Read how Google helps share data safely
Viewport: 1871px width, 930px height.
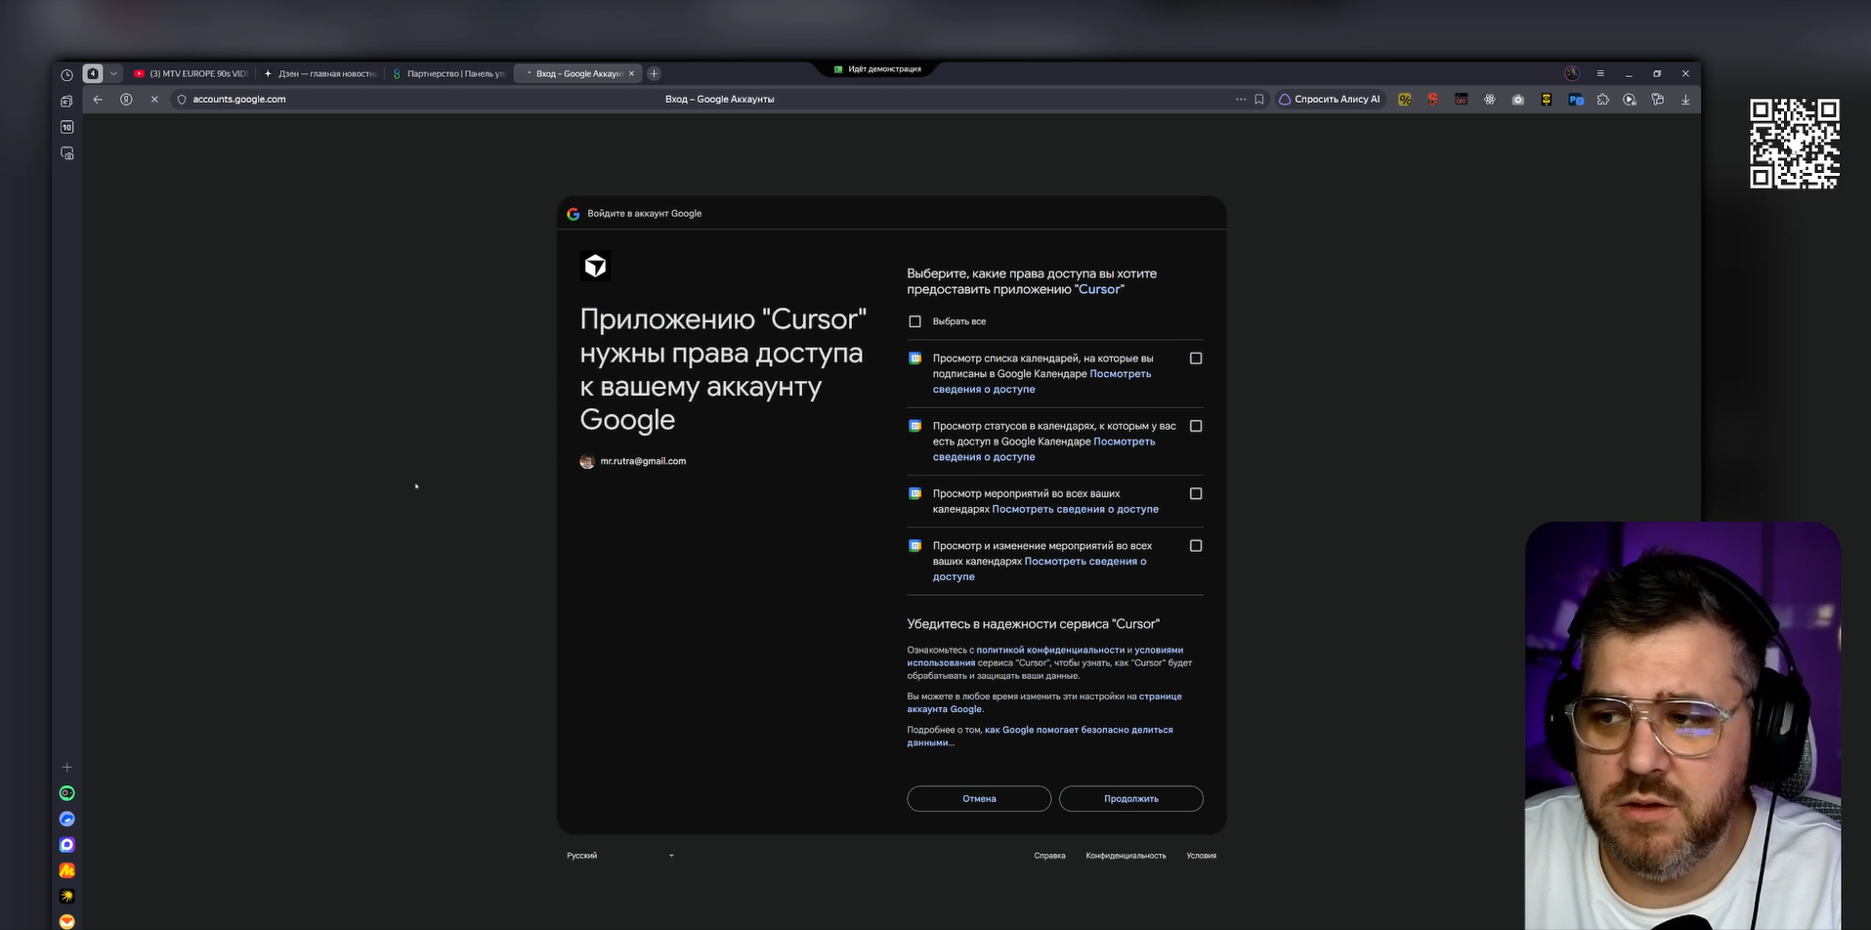point(1040,736)
